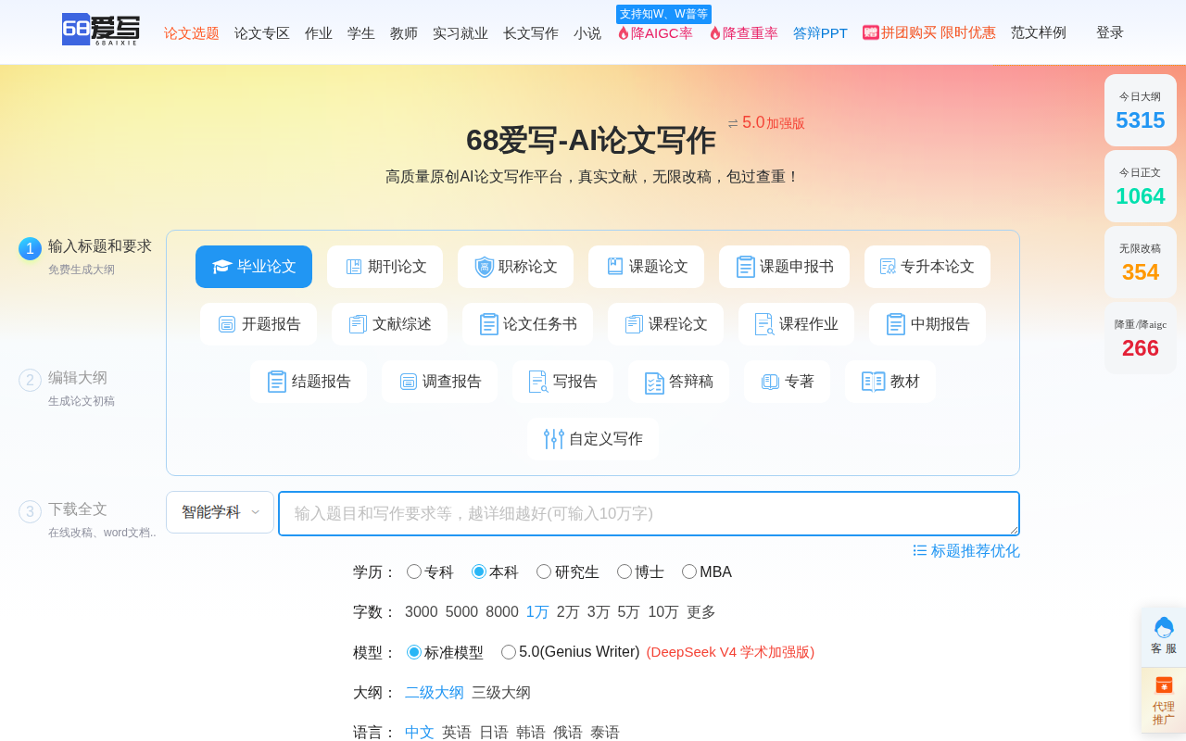Viewport: 1186px width, 741px height.
Task: Click the 课程作业 document search icon
Action: (764, 324)
